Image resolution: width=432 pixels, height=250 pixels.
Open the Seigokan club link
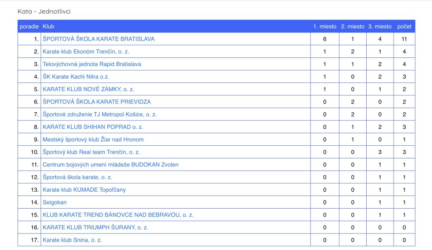54,202
